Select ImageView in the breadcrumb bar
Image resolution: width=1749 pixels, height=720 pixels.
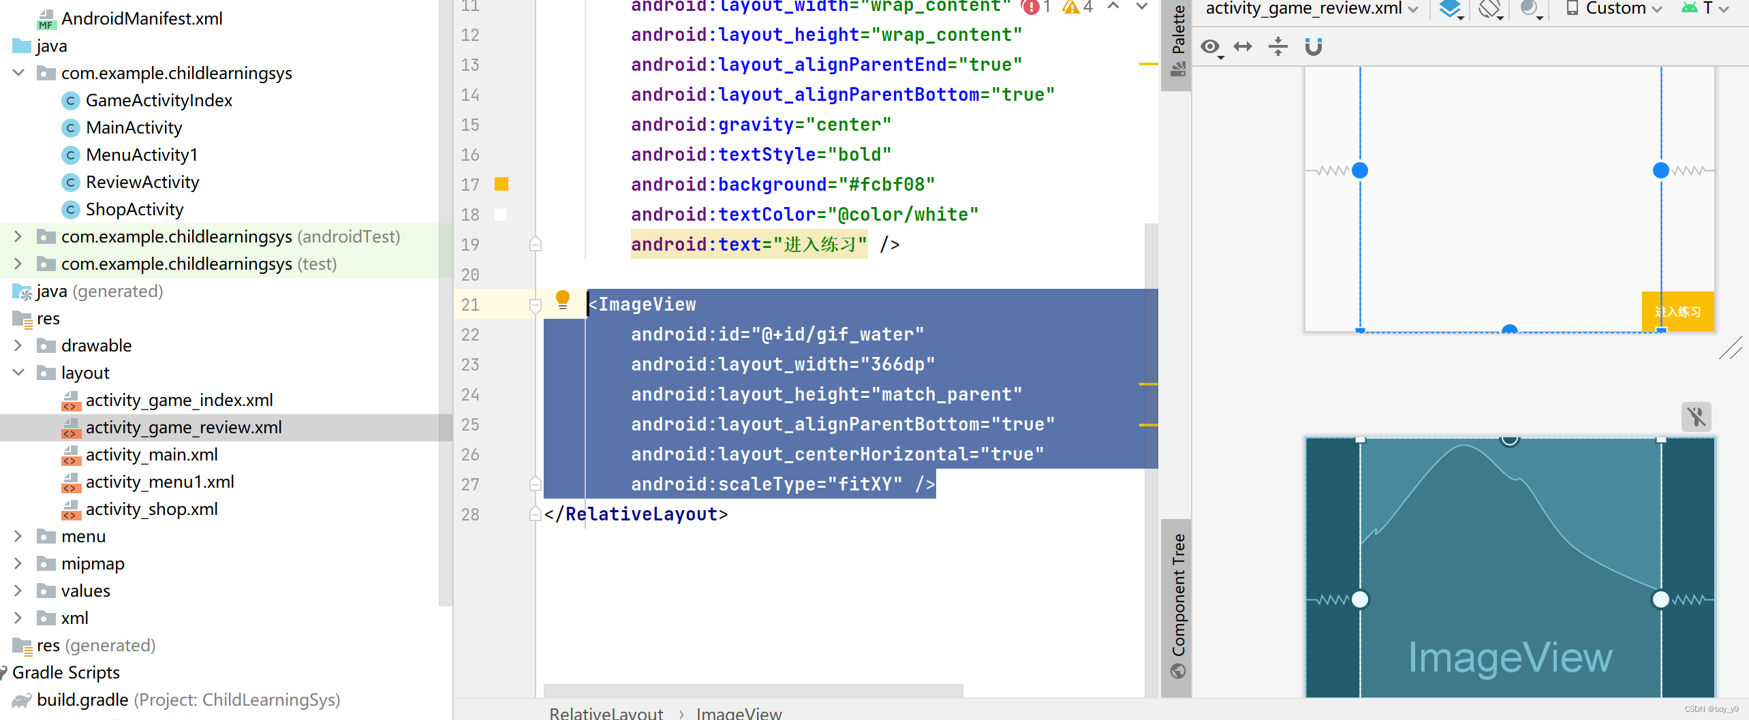739,713
